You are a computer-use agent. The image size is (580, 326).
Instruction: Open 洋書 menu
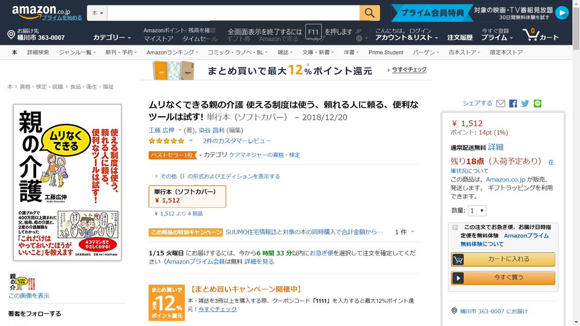click(x=351, y=52)
